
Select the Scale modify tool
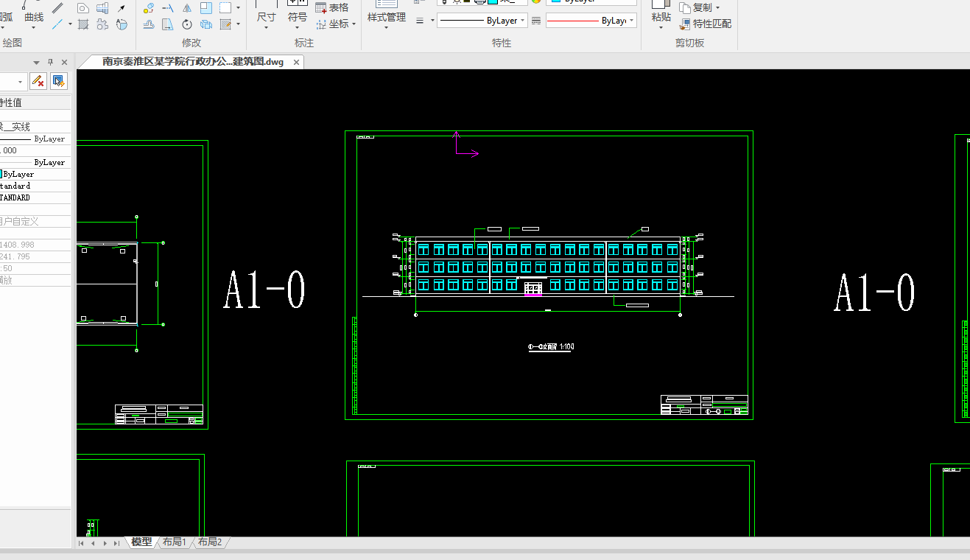205,8
